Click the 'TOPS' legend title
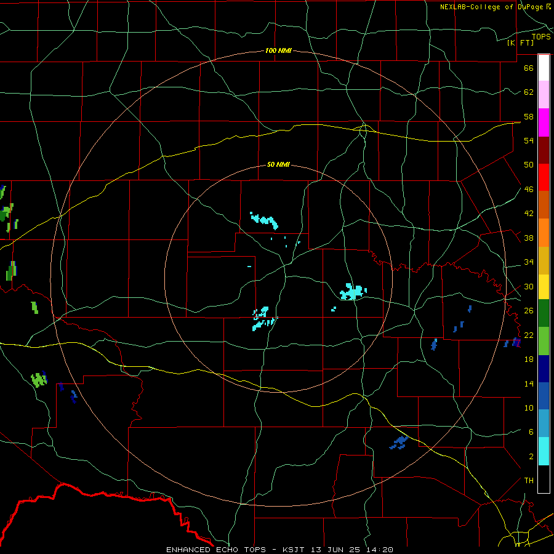 tap(541, 37)
